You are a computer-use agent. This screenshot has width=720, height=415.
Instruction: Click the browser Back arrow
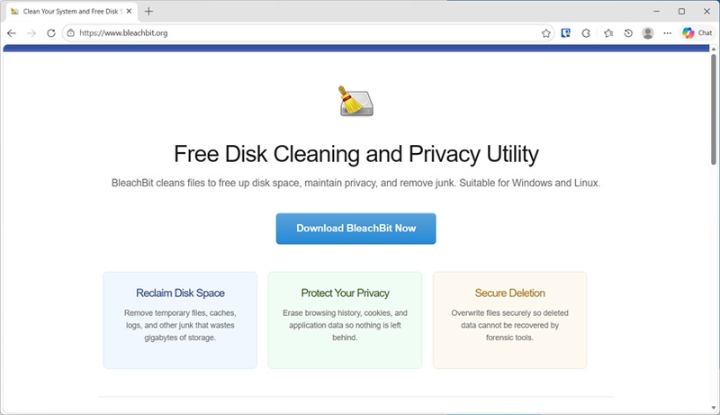12,33
